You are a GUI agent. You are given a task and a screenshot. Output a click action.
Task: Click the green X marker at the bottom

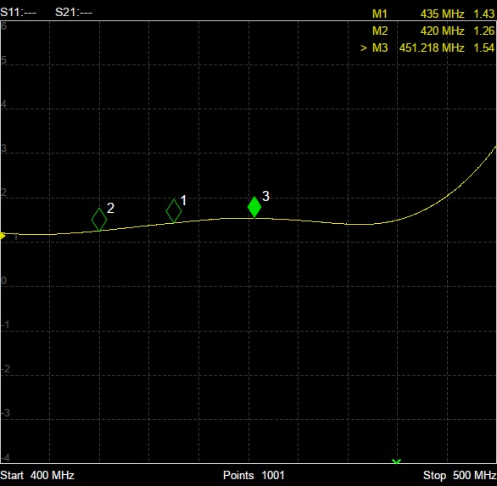396,461
